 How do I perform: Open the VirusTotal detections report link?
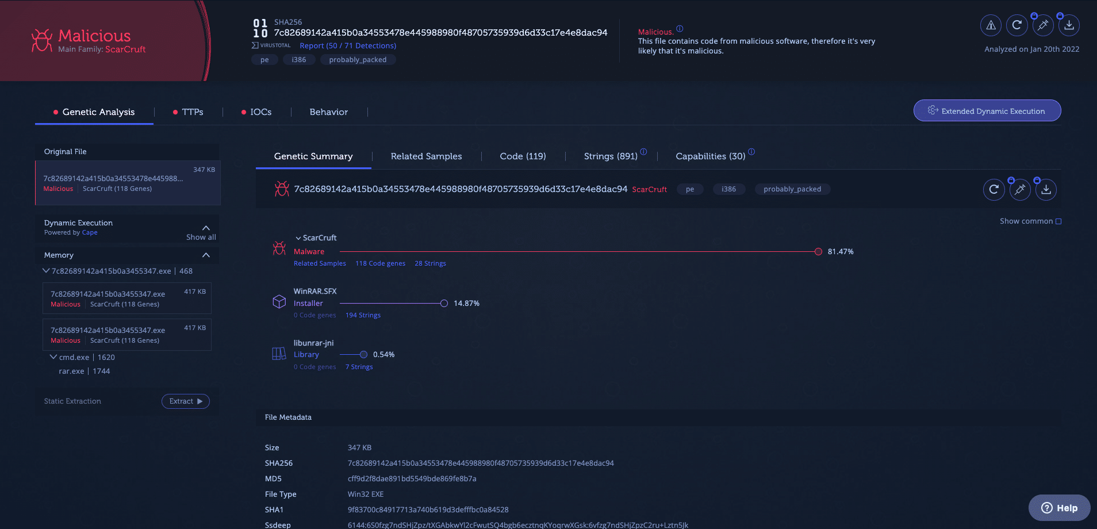pos(347,45)
